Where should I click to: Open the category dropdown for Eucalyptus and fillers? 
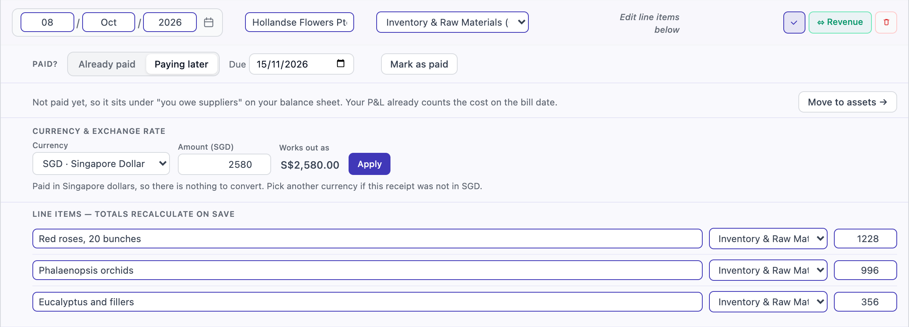pyautogui.click(x=768, y=302)
